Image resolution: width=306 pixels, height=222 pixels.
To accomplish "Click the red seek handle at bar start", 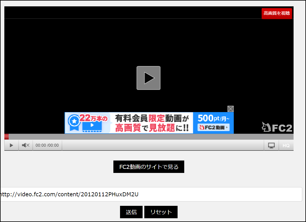I will tap(6, 137).
